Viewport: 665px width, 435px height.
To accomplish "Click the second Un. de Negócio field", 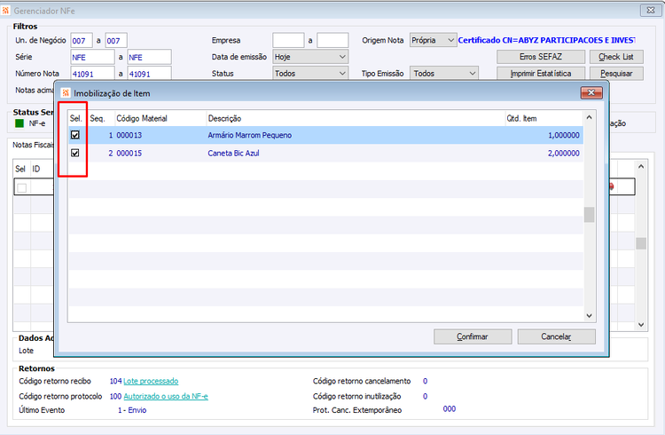I will point(116,41).
